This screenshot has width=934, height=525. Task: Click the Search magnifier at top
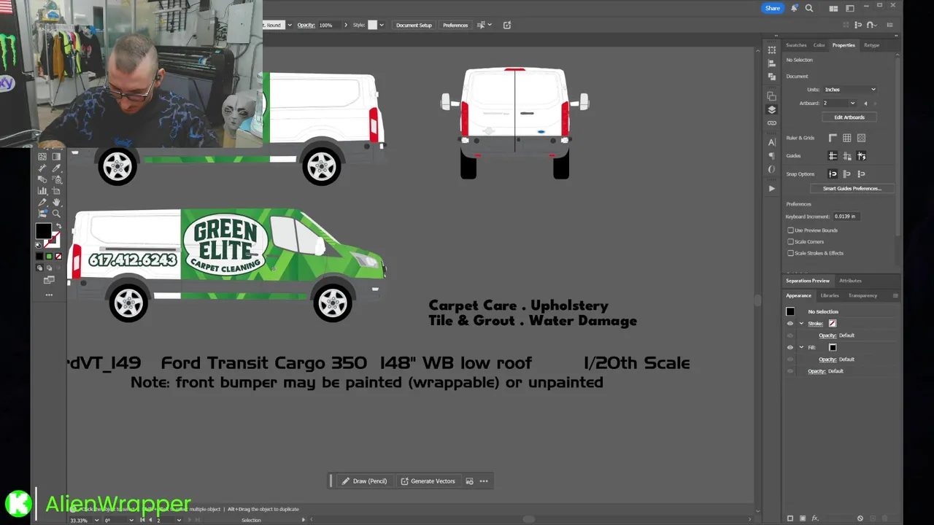point(808,8)
